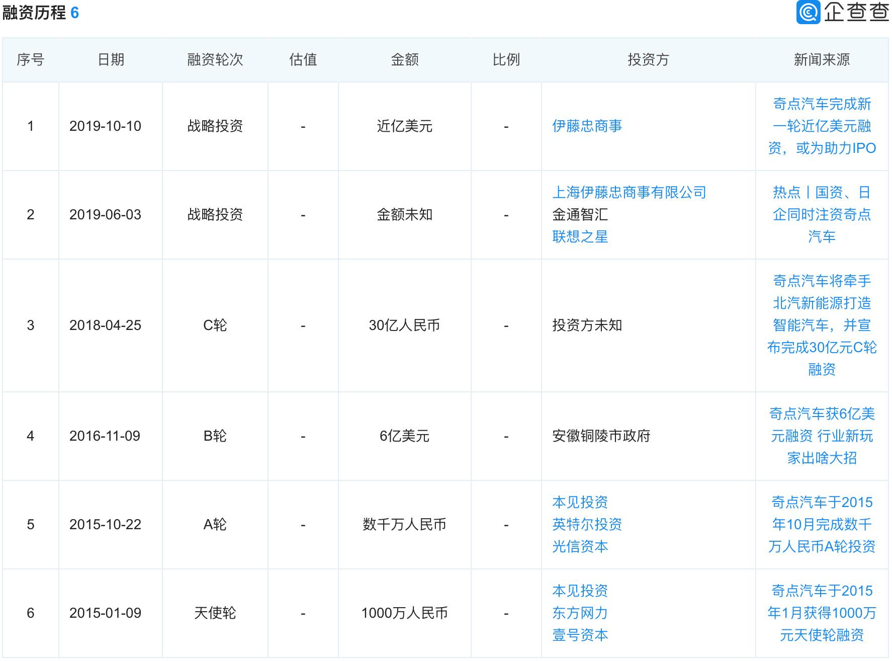This screenshot has height=662, width=892.
Task: Open investor link 英特尔投资
Action: click(587, 524)
